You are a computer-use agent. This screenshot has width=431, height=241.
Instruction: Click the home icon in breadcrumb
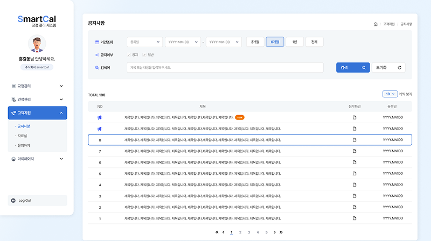click(376, 24)
